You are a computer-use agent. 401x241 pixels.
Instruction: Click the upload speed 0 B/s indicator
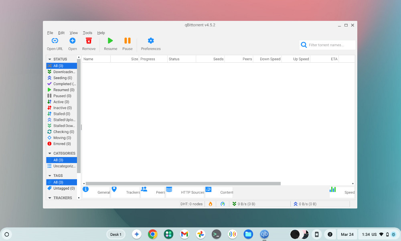tap(320, 204)
